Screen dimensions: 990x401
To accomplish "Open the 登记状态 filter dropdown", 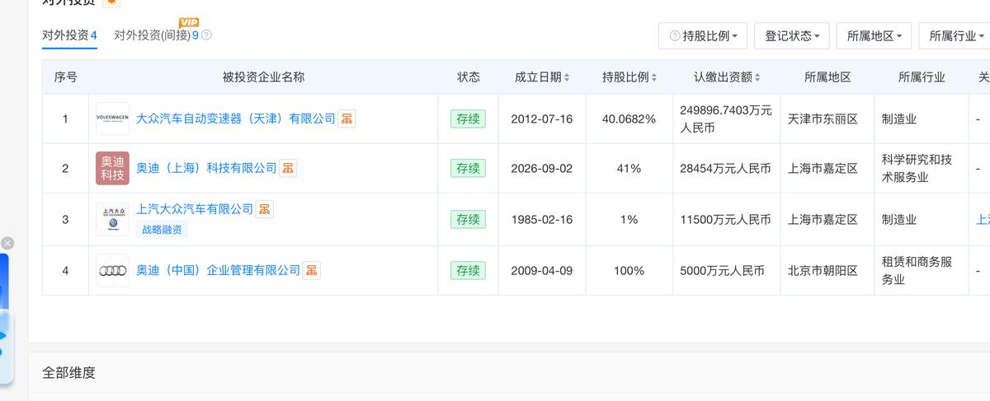I will click(792, 36).
